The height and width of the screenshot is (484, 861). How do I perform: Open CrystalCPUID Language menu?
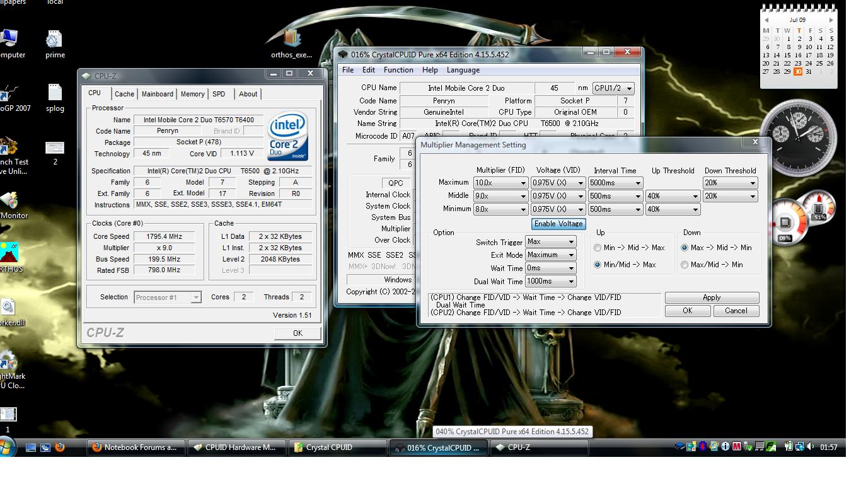[463, 70]
